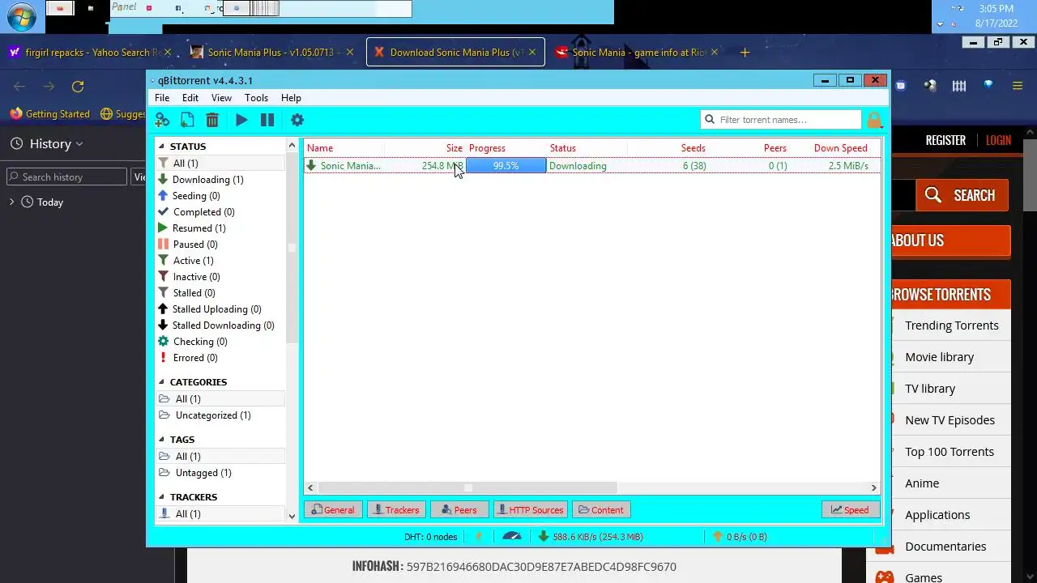
Task: Click the speedometer alternative speed limits icon
Action: pyautogui.click(x=512, y=536)
